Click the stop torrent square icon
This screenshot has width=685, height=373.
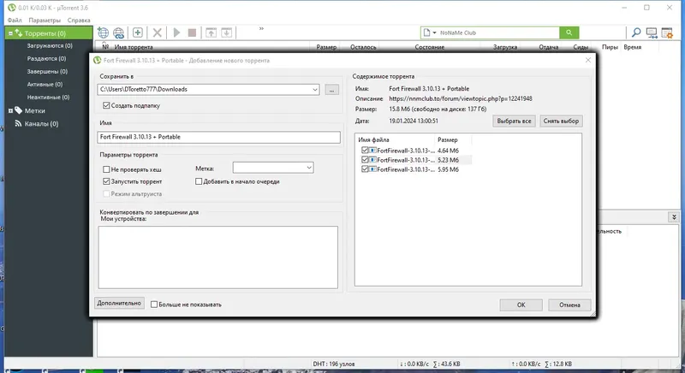coord(192,33)
